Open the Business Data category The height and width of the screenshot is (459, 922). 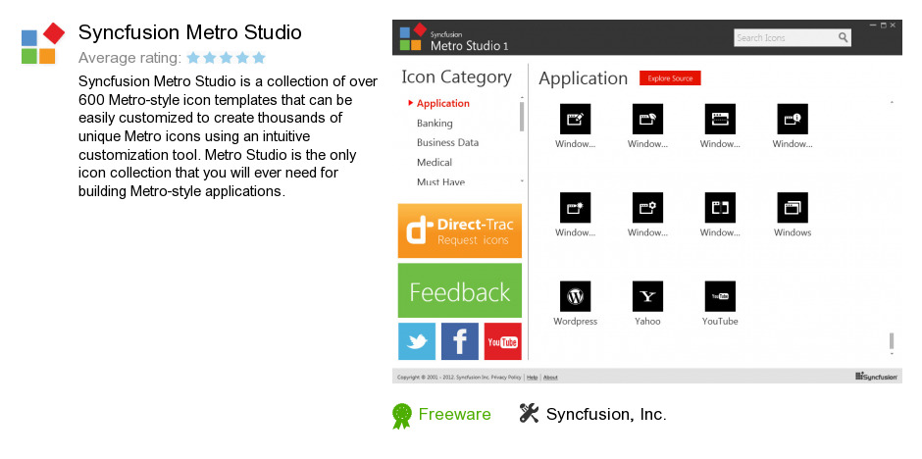coord(447,142)
